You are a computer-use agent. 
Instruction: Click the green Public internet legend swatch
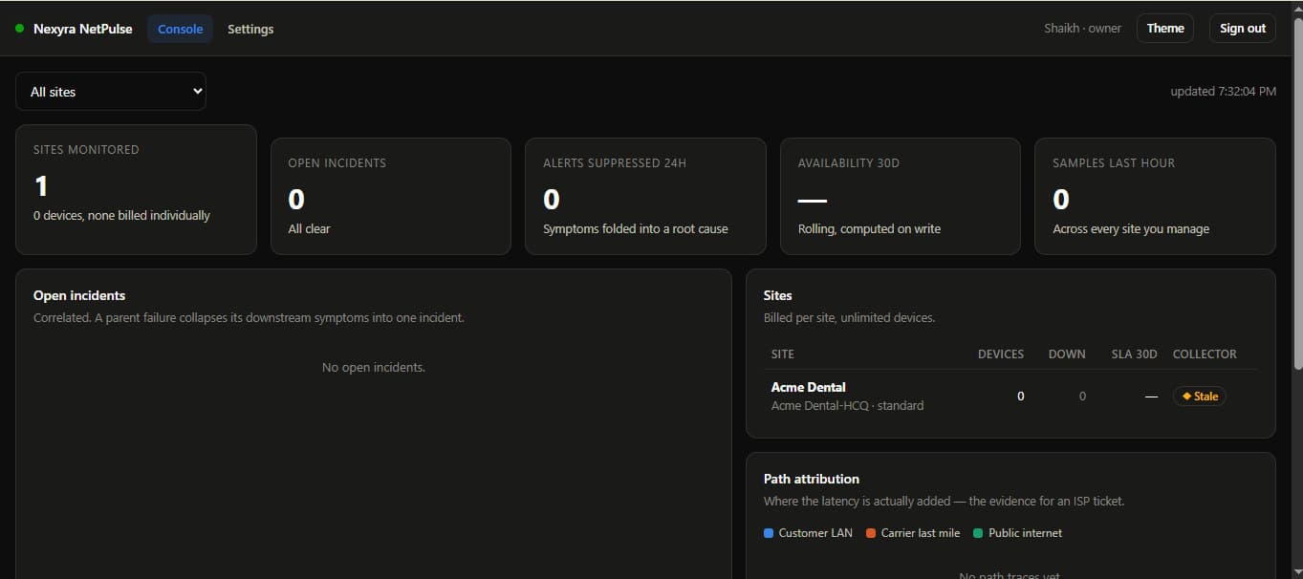click(x=978, y=533)
